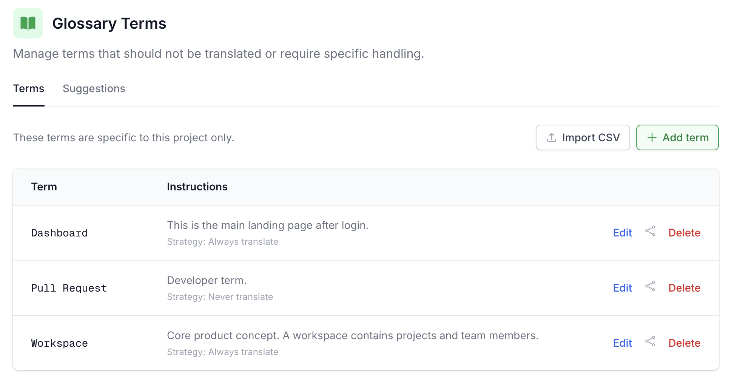Delete the Workspace term
Viewport: 734px width, 383px height.
pyautogui.click(x=684, y=343)
